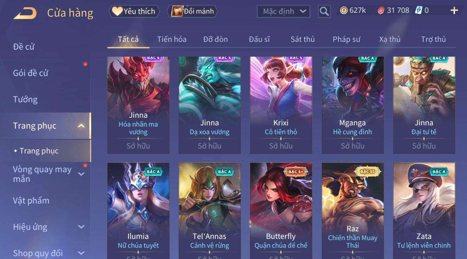The width and height of the screenshot is (467, 259).
Task: Switch to the Sát thủ tab
Action: tap(302, 39)
